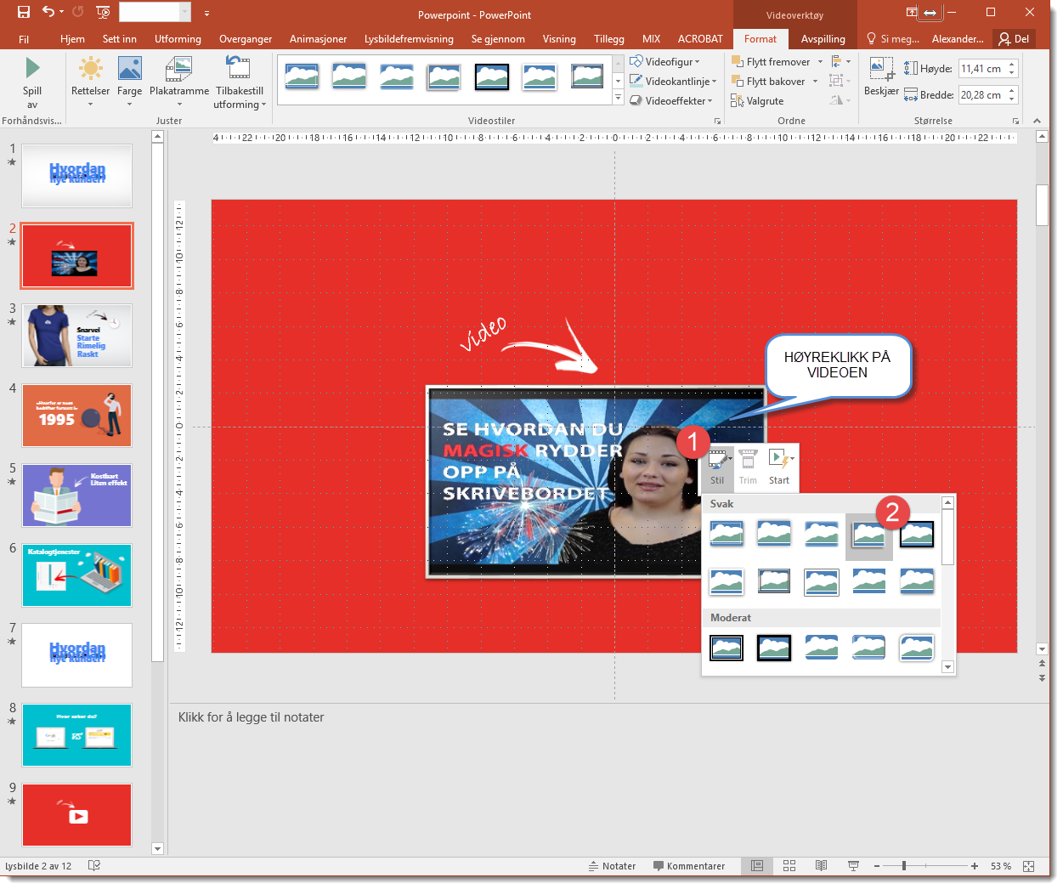Adjust the zoom slider handle
This screenshot has height=889, width=1063.
click(904, 866)
